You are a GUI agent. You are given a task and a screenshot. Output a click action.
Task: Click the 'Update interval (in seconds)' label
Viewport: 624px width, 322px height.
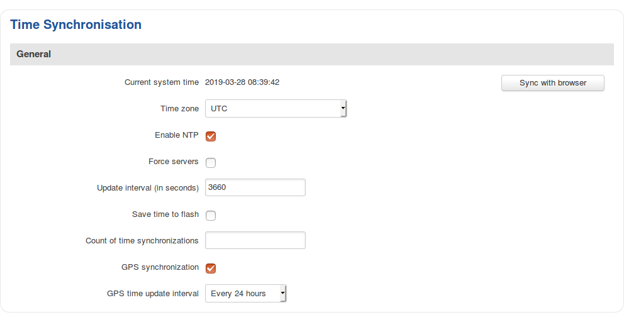pyautogui.click(x=147, y=188)
